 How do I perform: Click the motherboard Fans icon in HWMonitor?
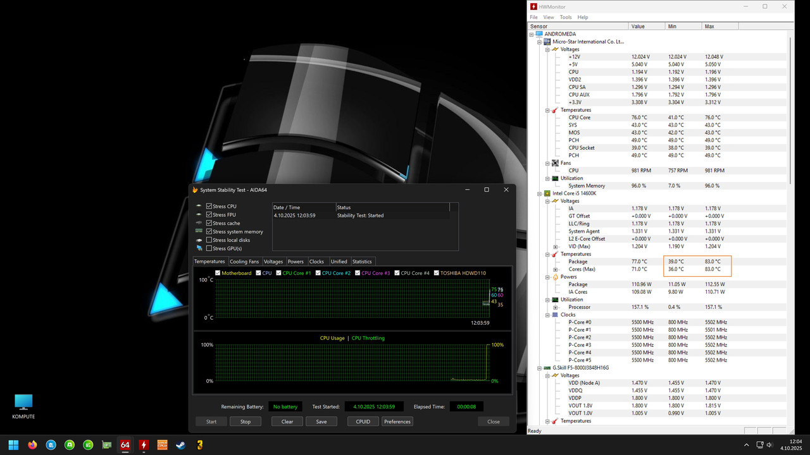pos(555,163)
